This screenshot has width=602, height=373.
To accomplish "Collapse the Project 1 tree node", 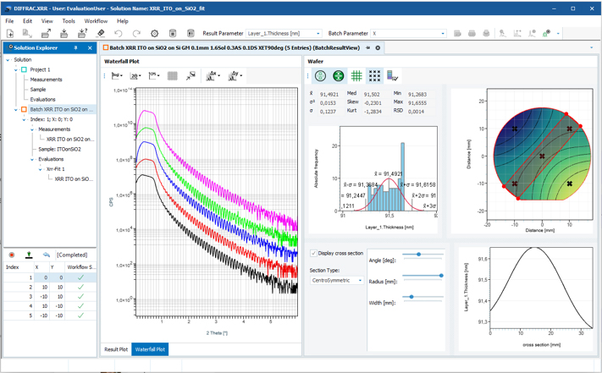I will pos(16,69).
